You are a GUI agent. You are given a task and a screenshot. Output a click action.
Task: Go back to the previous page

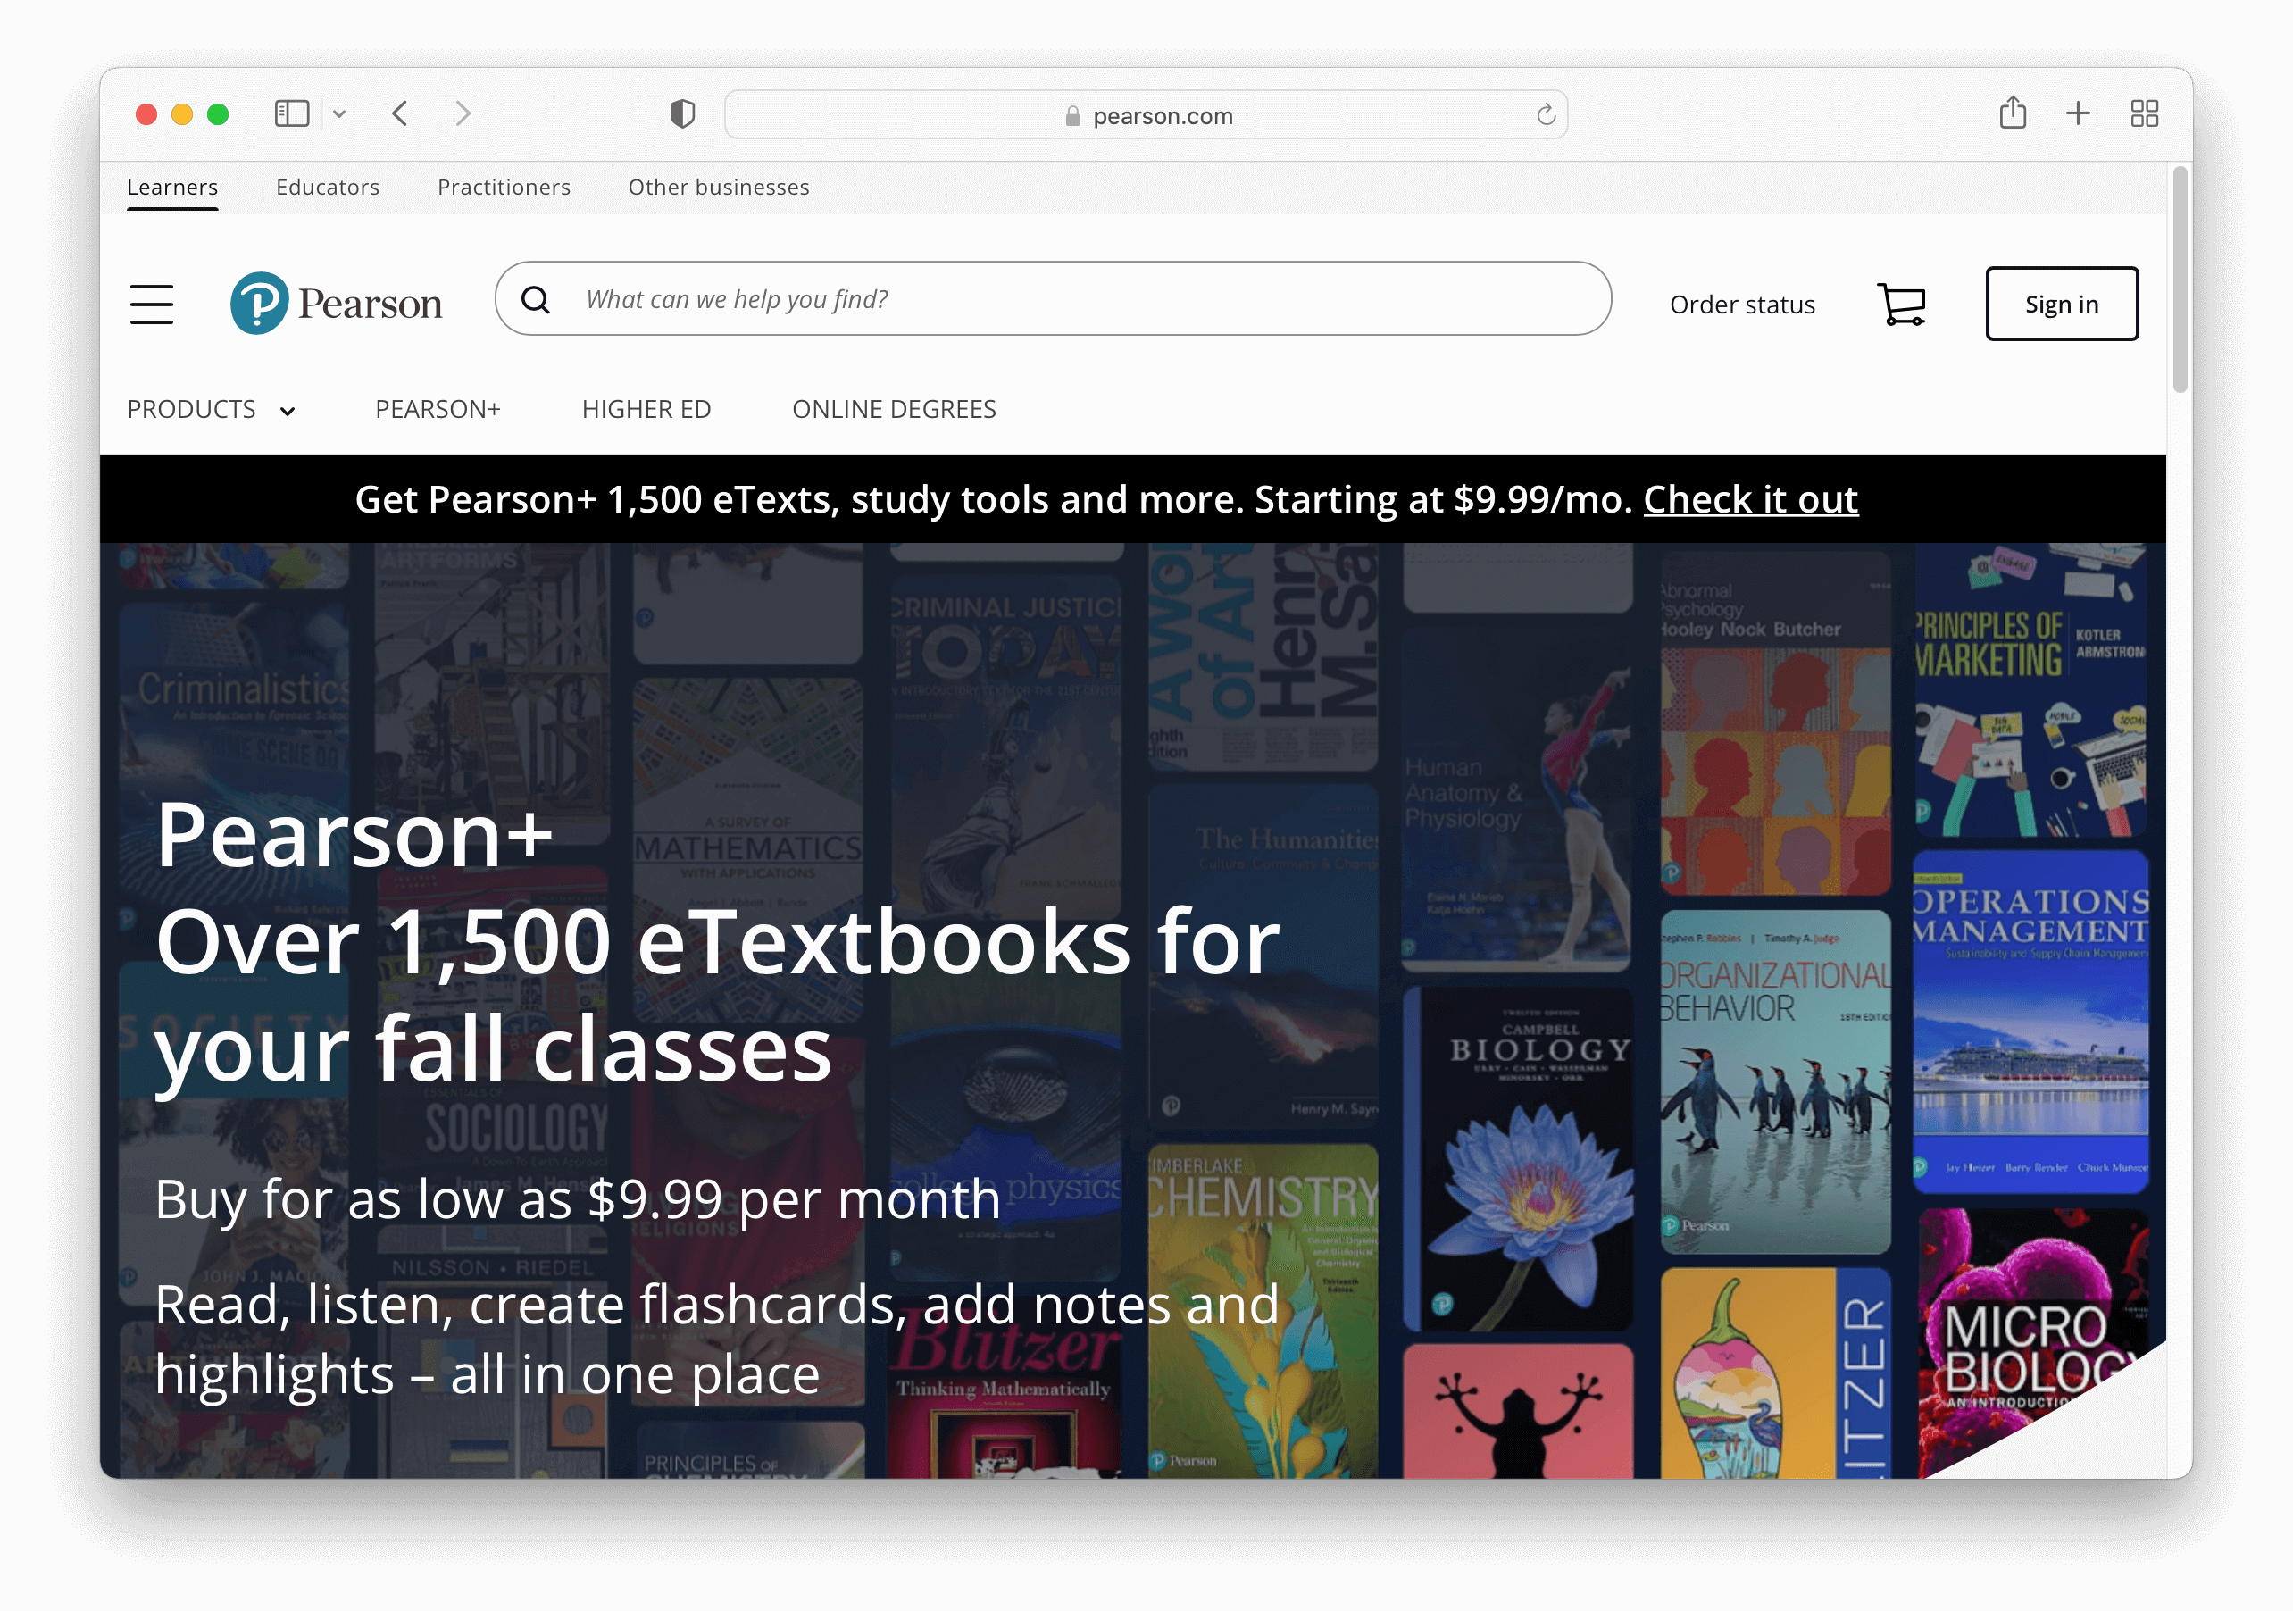click(x=401, y=113)
